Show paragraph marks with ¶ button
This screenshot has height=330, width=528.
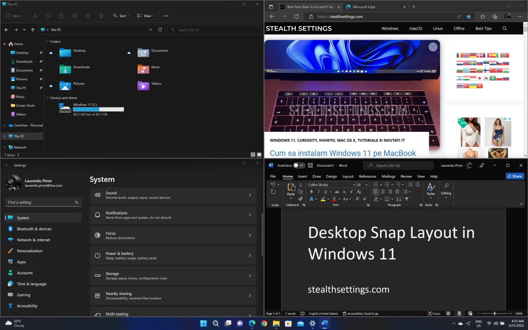coord(407,199)
